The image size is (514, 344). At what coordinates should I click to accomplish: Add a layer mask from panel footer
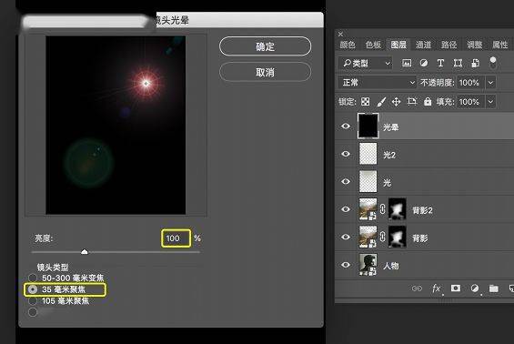456,288
